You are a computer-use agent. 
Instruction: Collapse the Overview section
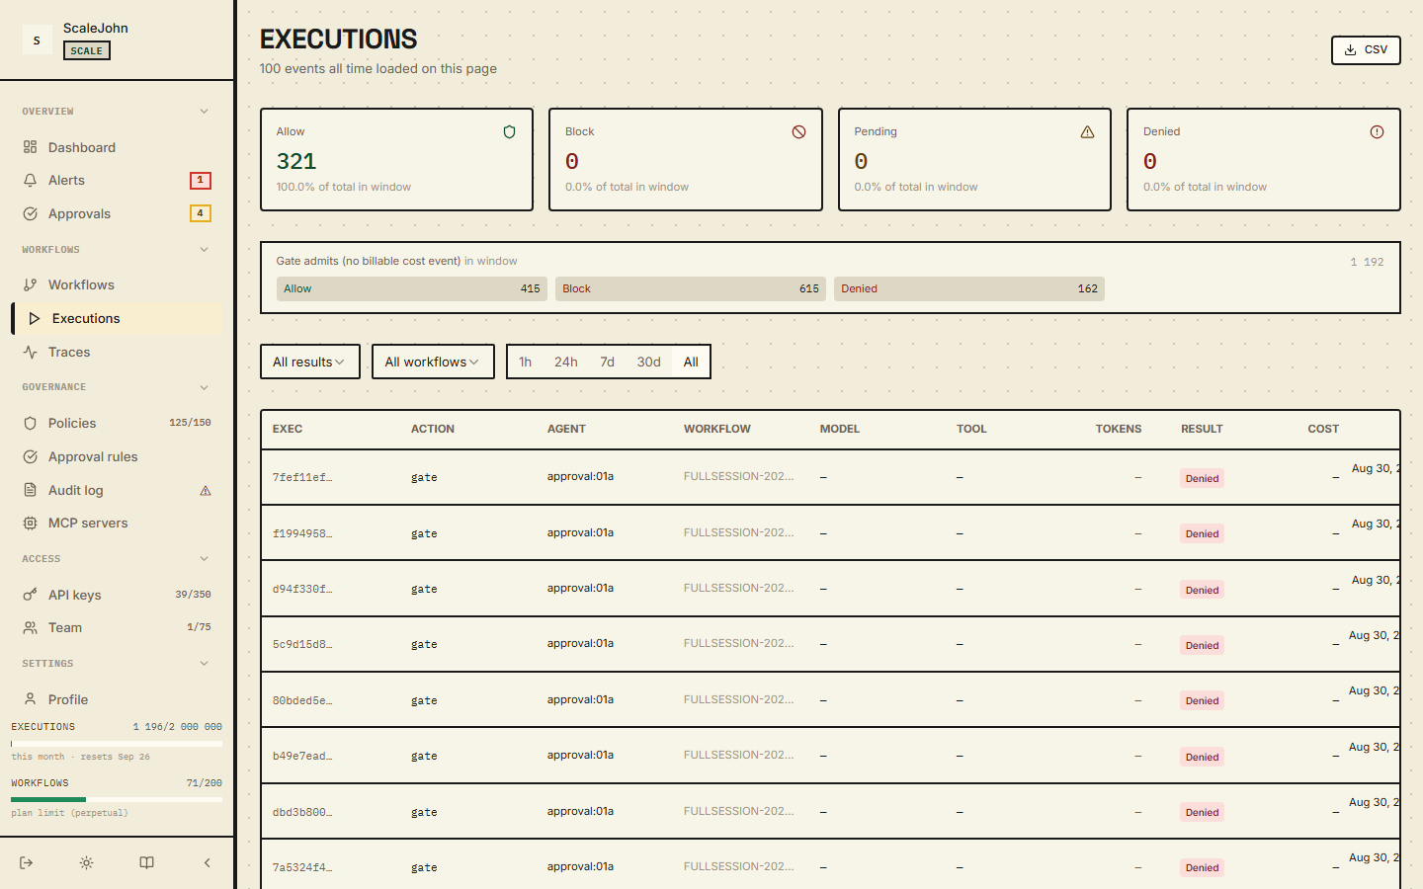(x=205, y=112)
